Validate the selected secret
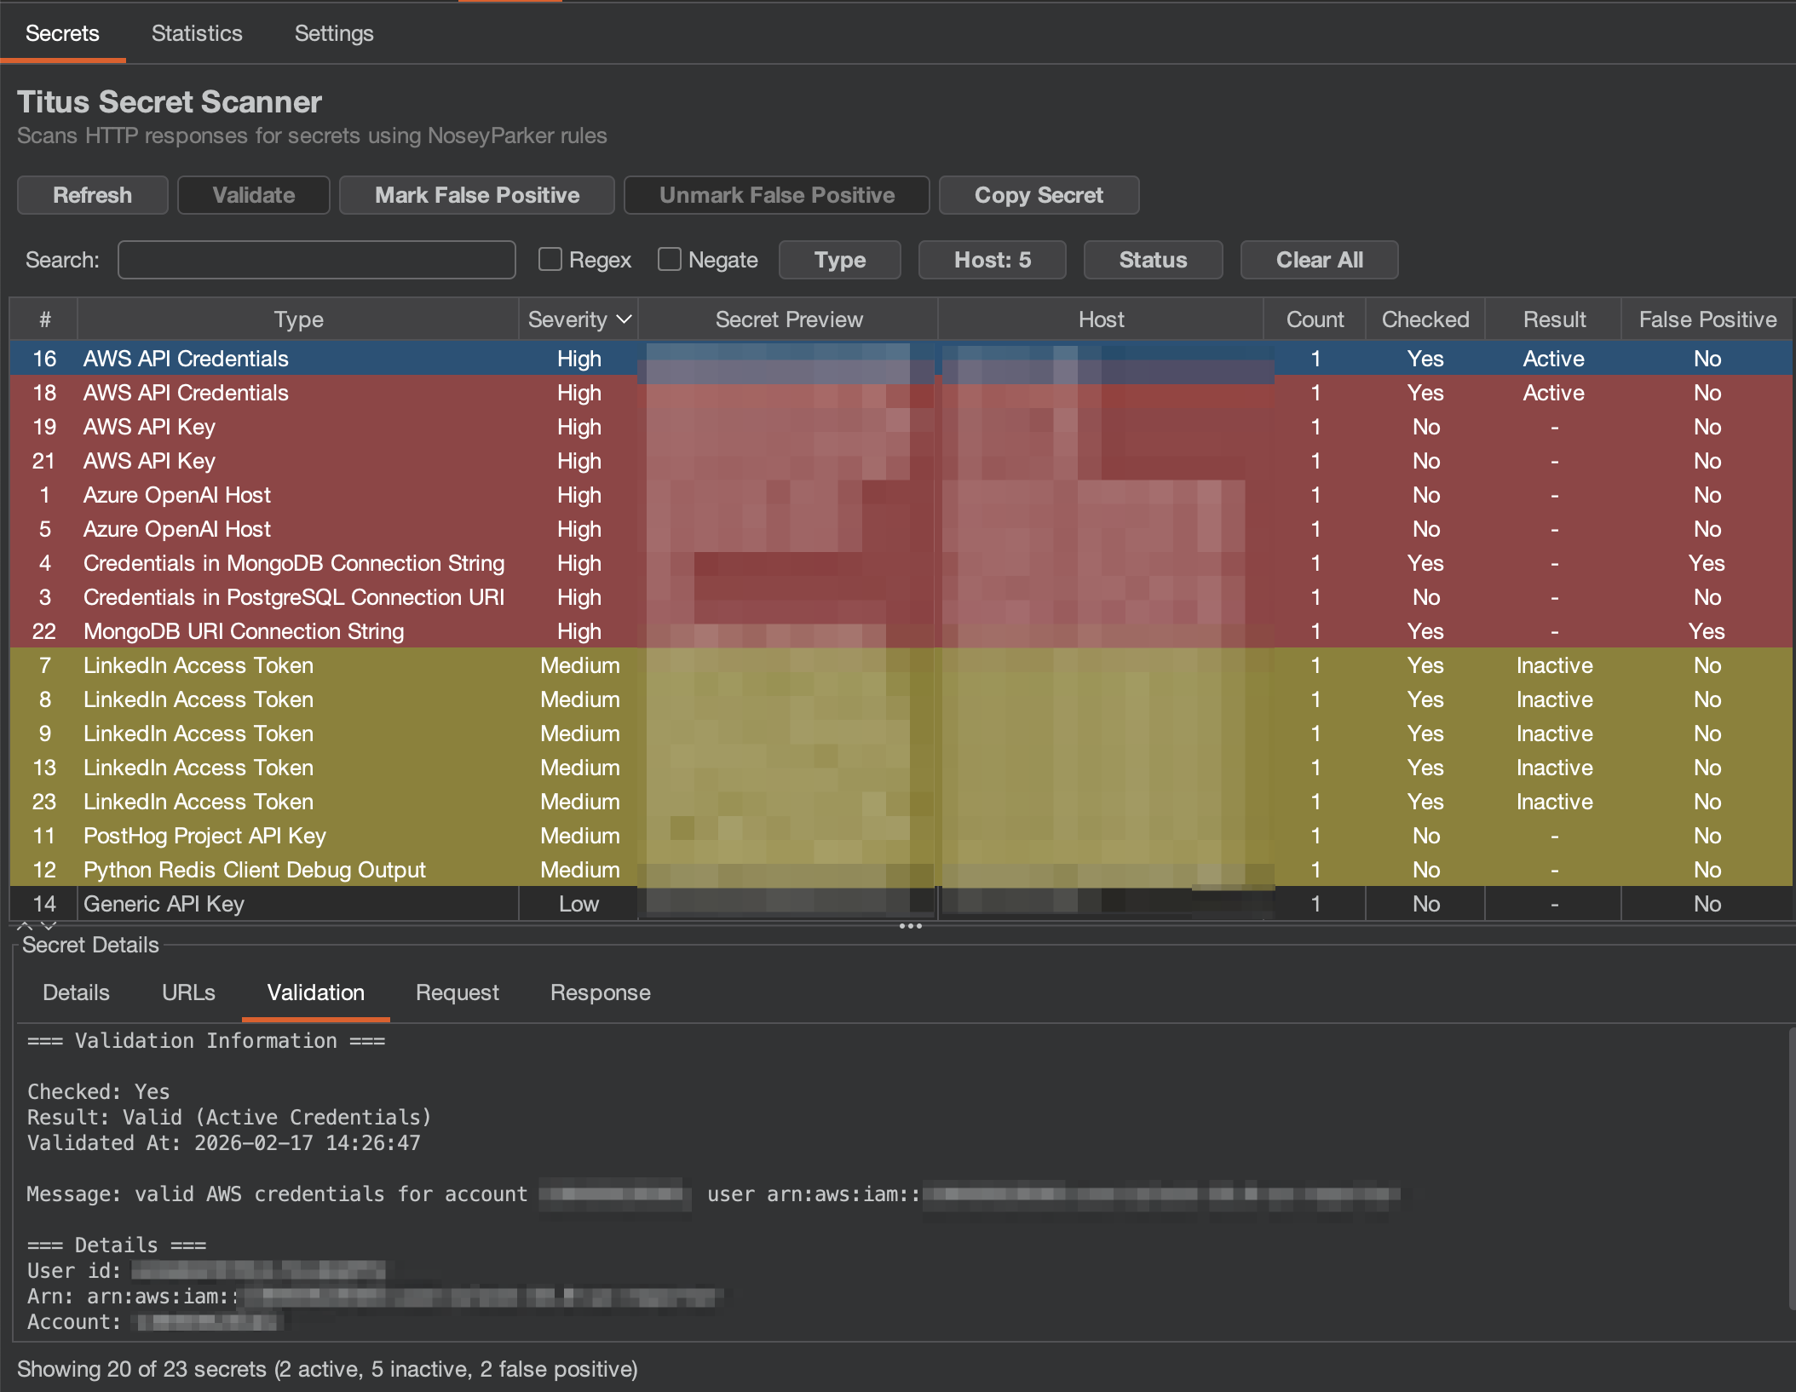Viewport: 1796px width, 1392px height. [253, 195]
